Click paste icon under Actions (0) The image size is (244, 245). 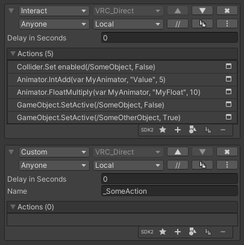[208, 232]
